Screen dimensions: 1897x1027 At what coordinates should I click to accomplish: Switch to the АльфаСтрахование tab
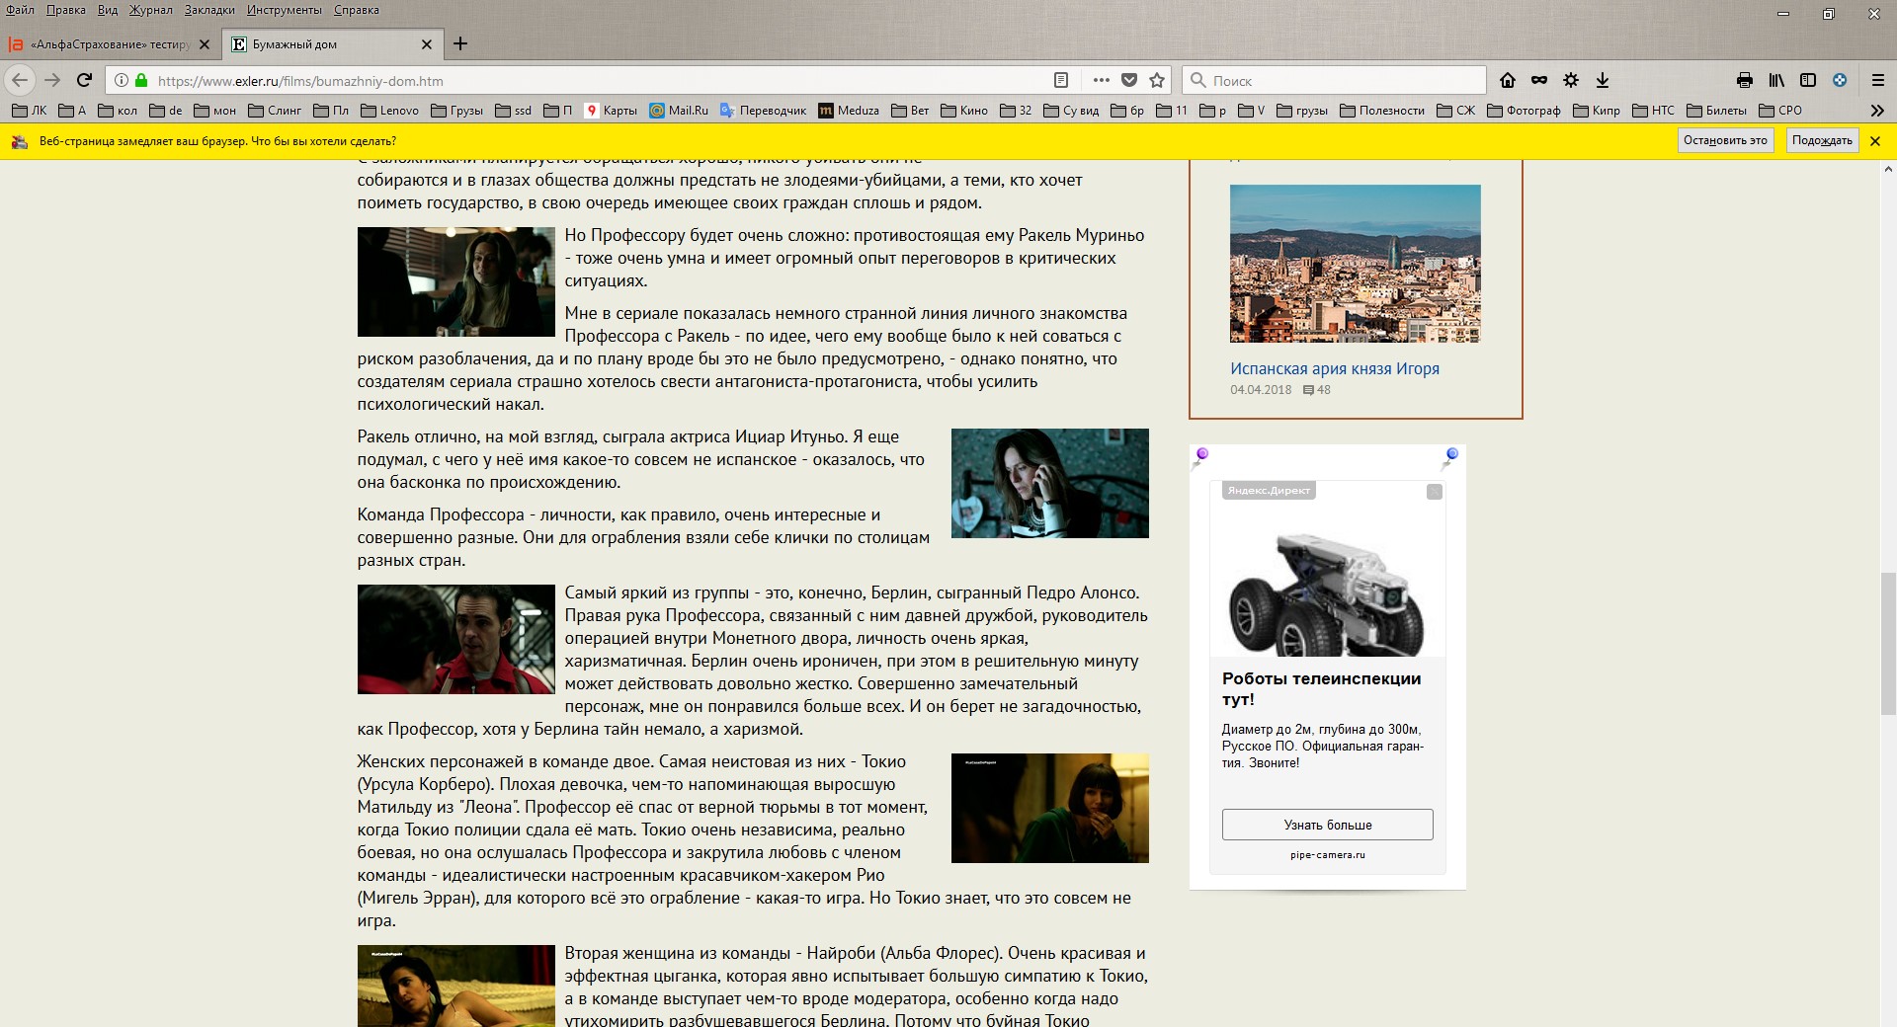[109, 44]
